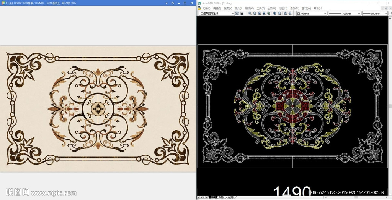This screenshot has width=392, height=200.
Task: Click the workspace settings gear icon
Action: 237,13
